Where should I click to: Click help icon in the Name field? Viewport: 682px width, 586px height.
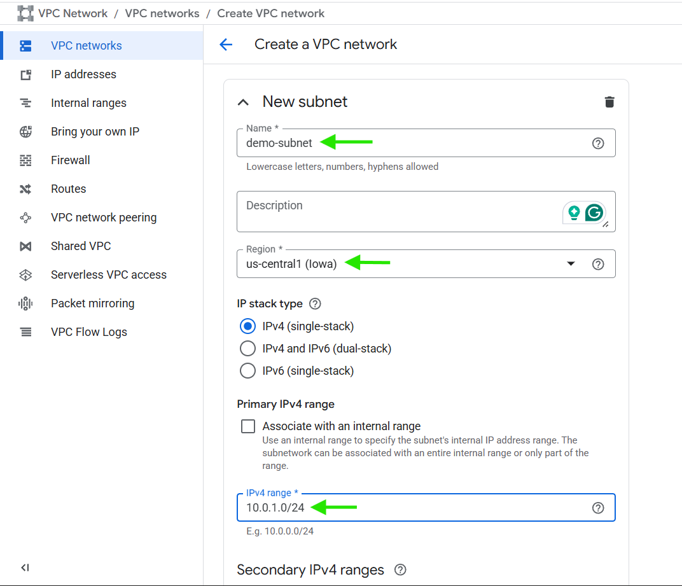pos(597,143)
